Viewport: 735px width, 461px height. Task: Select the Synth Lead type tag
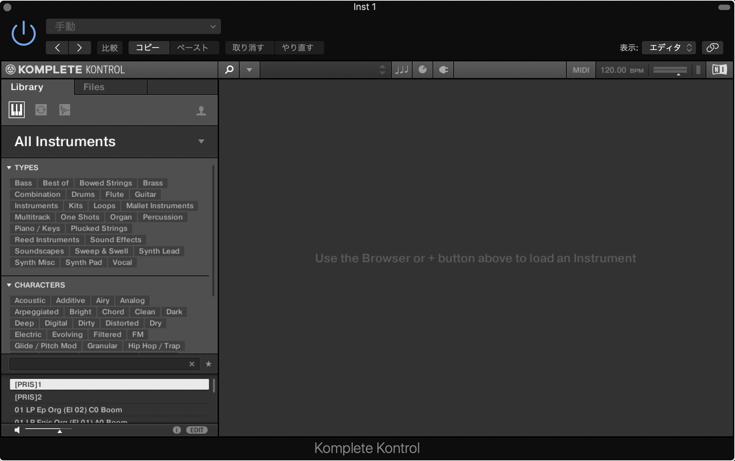coord(159,251)
